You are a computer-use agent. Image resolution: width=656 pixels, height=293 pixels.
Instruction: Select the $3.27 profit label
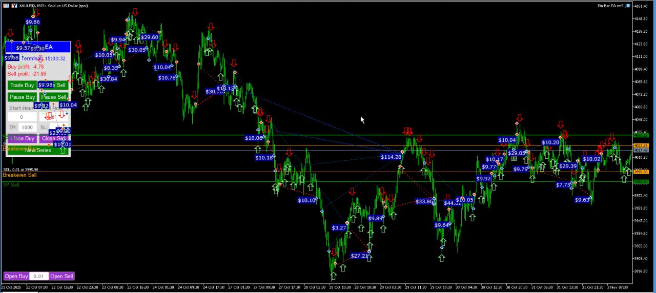(339, 227)
